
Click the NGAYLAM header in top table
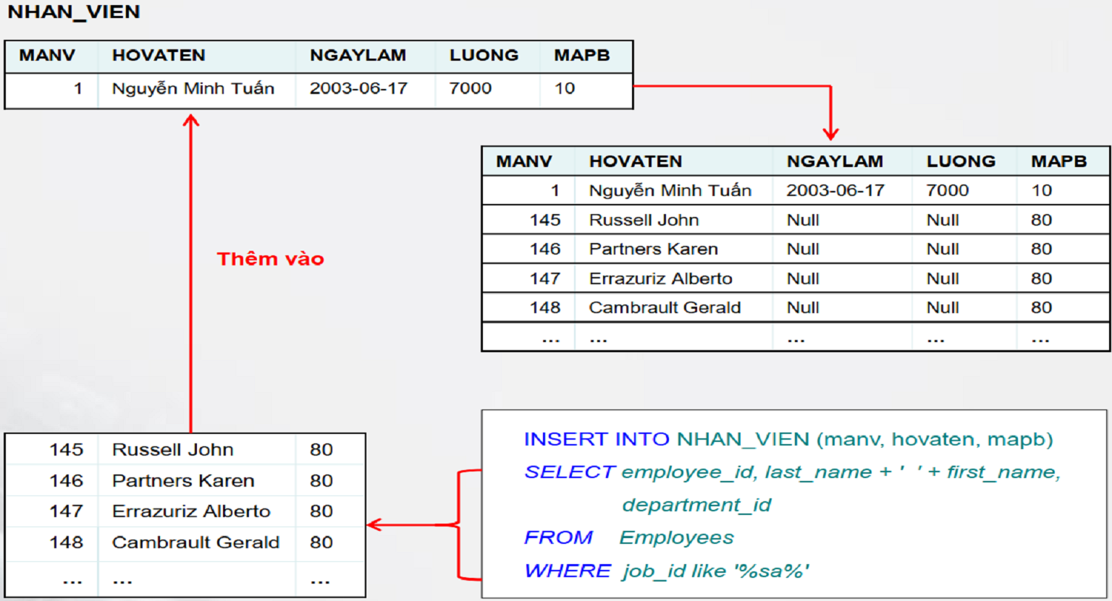point(358,55)
